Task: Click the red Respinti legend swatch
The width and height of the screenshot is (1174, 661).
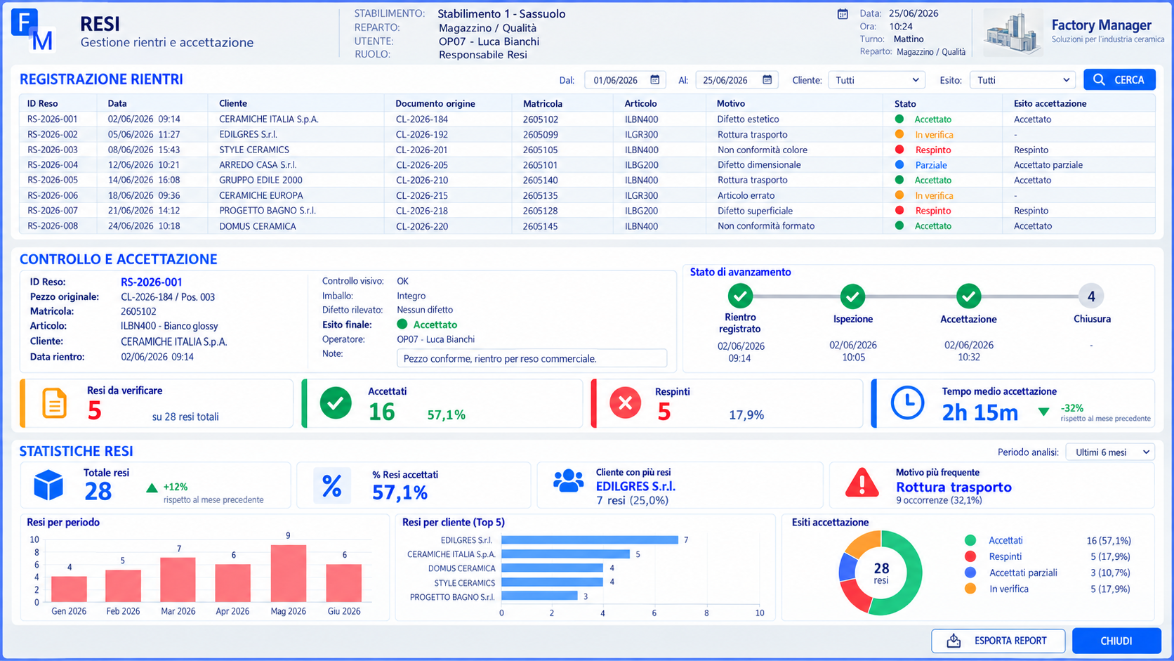Action: pos(970,556)
